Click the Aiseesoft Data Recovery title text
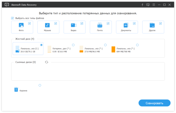The image size is (176, 113). (x=24, y=5)
